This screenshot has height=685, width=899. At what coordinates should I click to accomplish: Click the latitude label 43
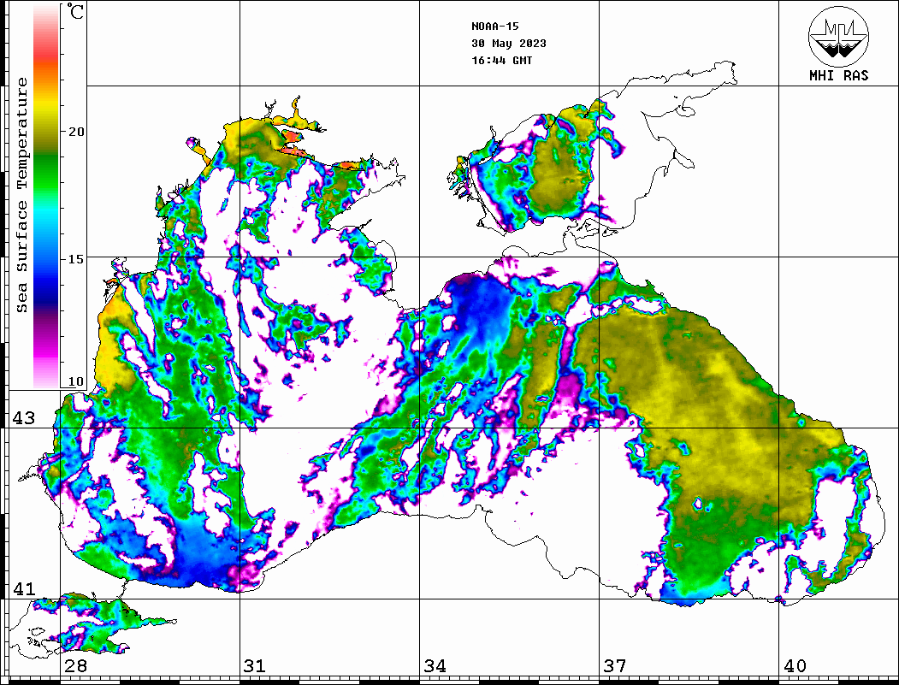23,418
